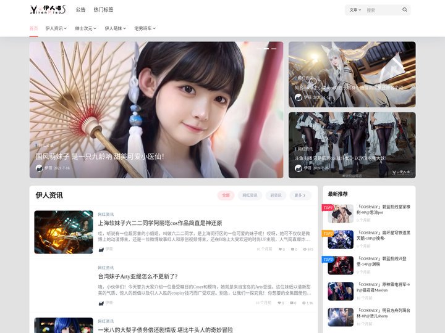Expand the 伊人资讯 nav menu
Image resolution: width=445 pixels, height=333 pixels.
point(56,28)
